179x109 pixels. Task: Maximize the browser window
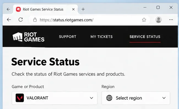coord(158,7)
